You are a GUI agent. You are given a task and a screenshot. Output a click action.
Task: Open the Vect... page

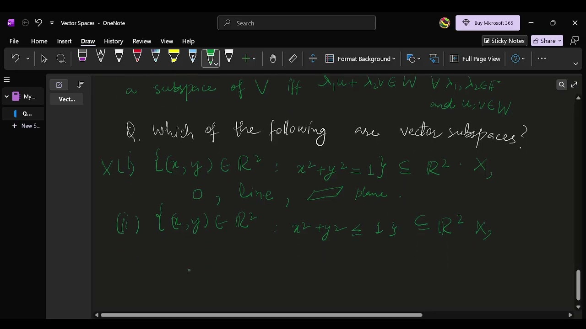67,99
